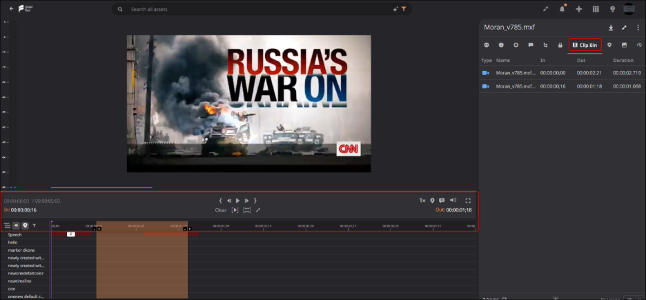The image size is (646, 300).
Task: Play the video
Action: 237,201
